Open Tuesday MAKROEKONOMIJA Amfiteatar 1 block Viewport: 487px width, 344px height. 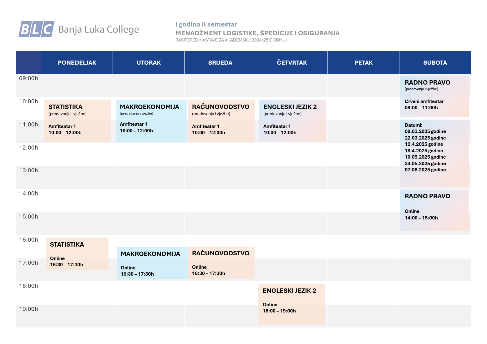click(x=151, y=120)
